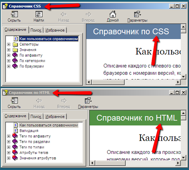Click Назад arrow in CSS help window
189x170 pixels.
64,14
